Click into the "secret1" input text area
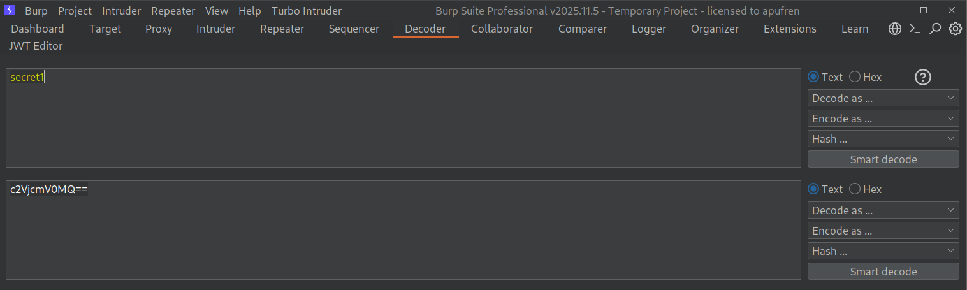This screenshot has width=967, height=290. pos(403,118)
